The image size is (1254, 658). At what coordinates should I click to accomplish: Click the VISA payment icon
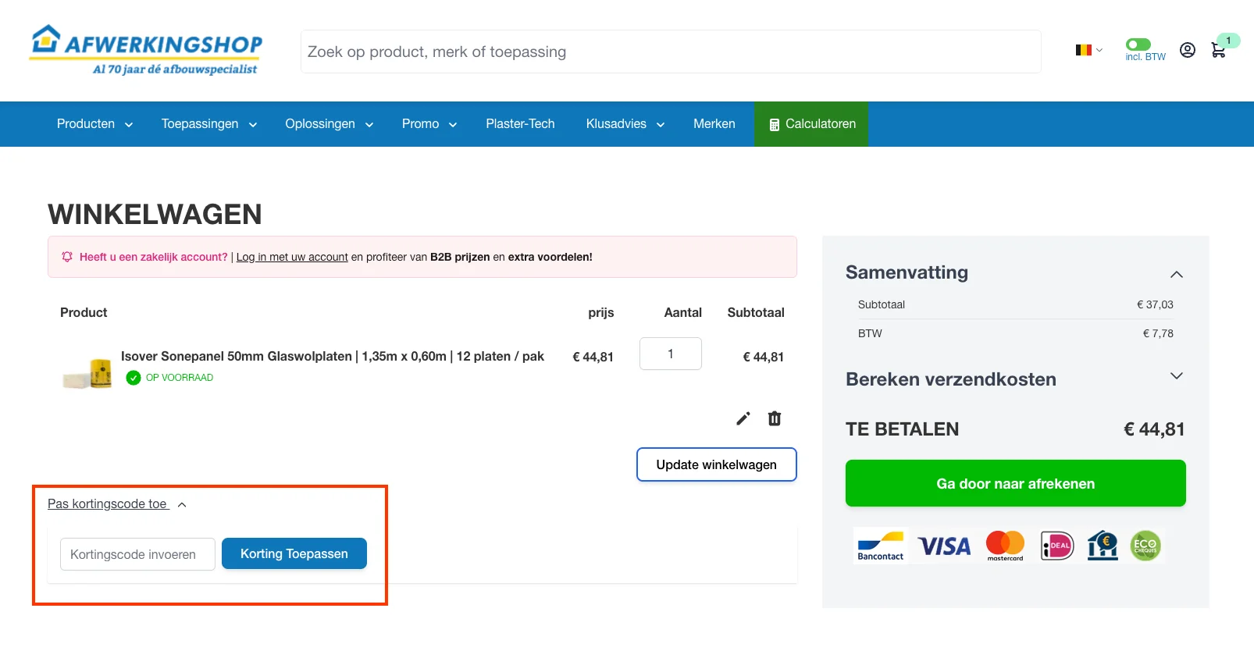(944, 546)
